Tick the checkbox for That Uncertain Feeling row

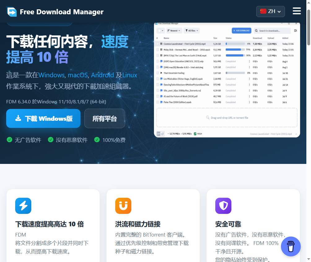158,73
